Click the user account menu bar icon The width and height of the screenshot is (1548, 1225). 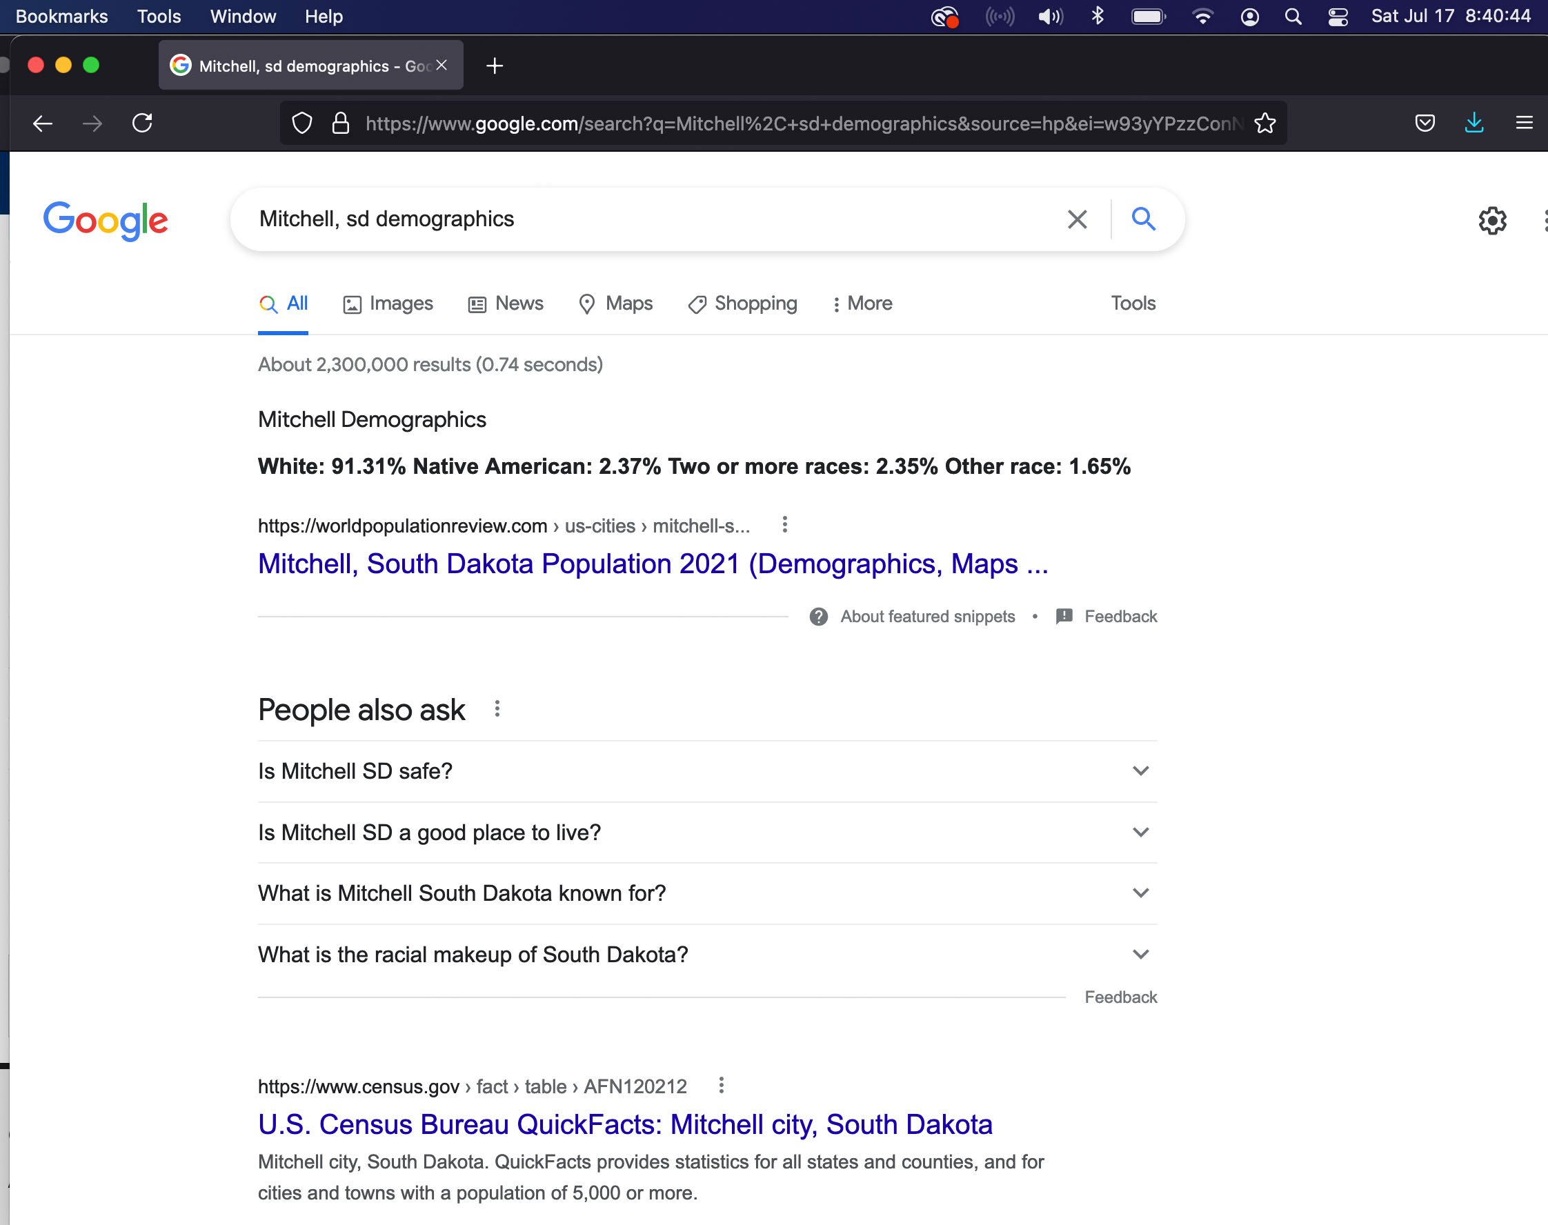[x=1249, y=17]
